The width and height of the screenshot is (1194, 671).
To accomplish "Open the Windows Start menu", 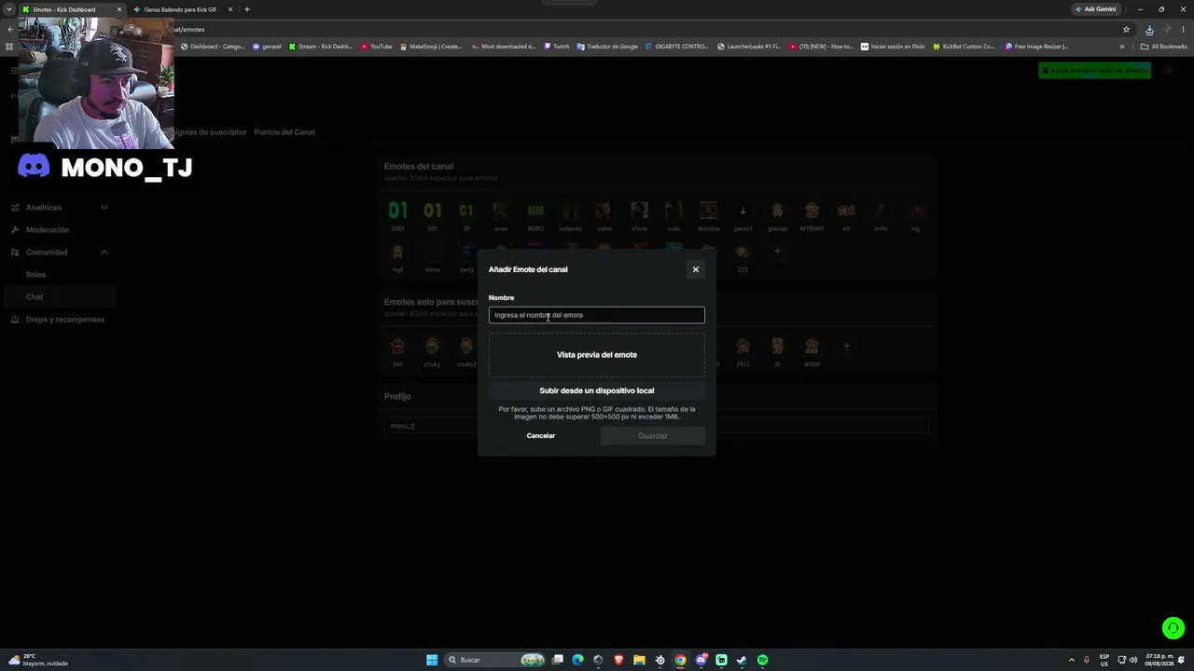I will coord(432,660).
